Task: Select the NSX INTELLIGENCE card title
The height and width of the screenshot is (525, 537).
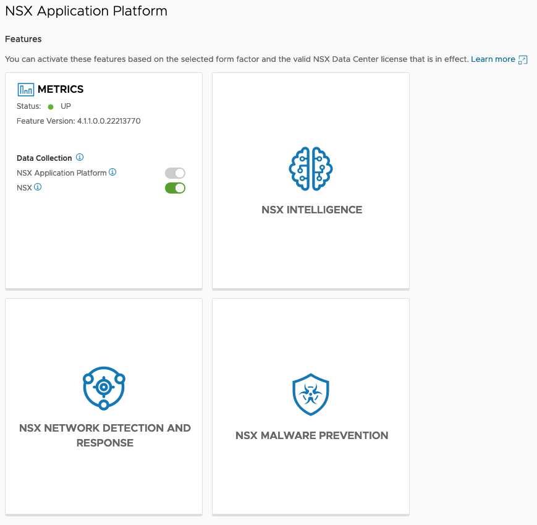Action: 311,210
